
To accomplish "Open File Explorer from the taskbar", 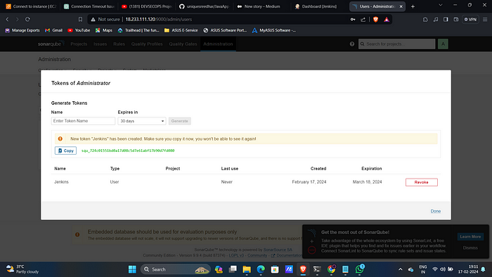I will pos(247,269).
